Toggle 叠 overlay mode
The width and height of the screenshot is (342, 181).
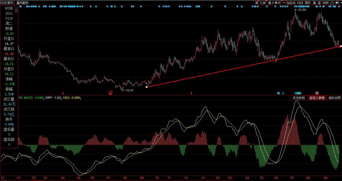[x=314, y=3]
